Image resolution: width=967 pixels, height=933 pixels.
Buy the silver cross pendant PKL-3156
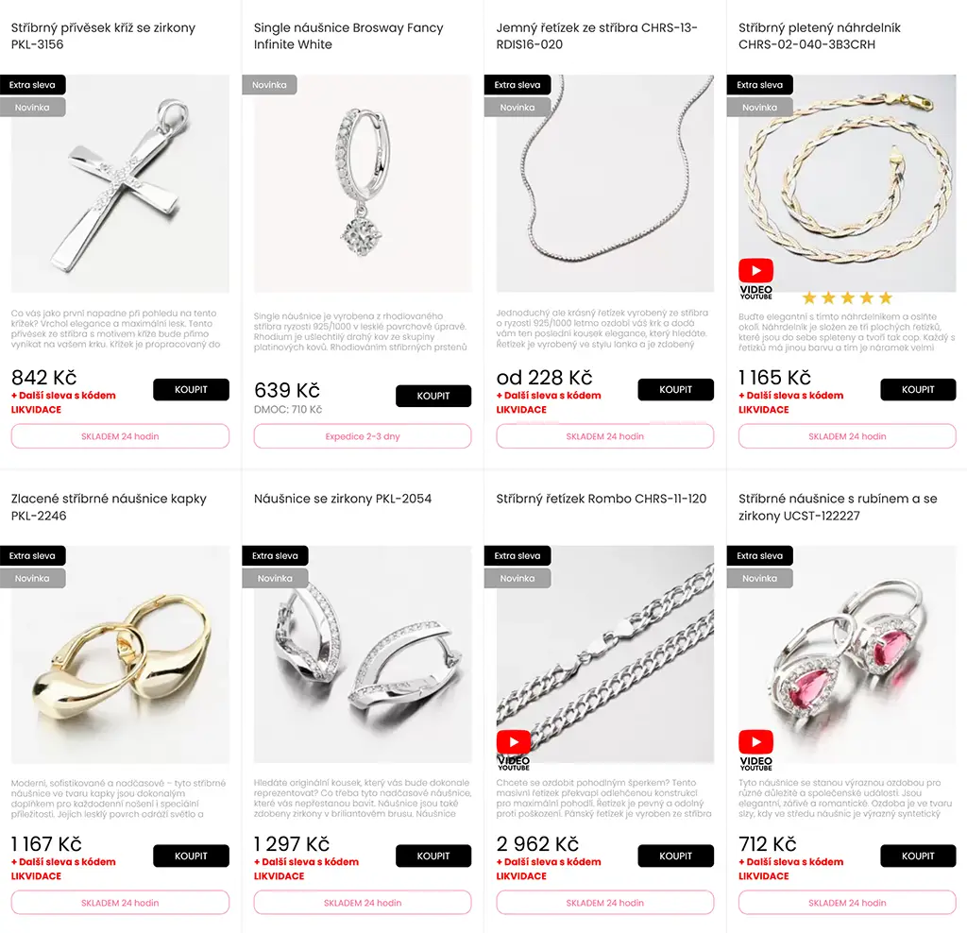coord(191,390)
